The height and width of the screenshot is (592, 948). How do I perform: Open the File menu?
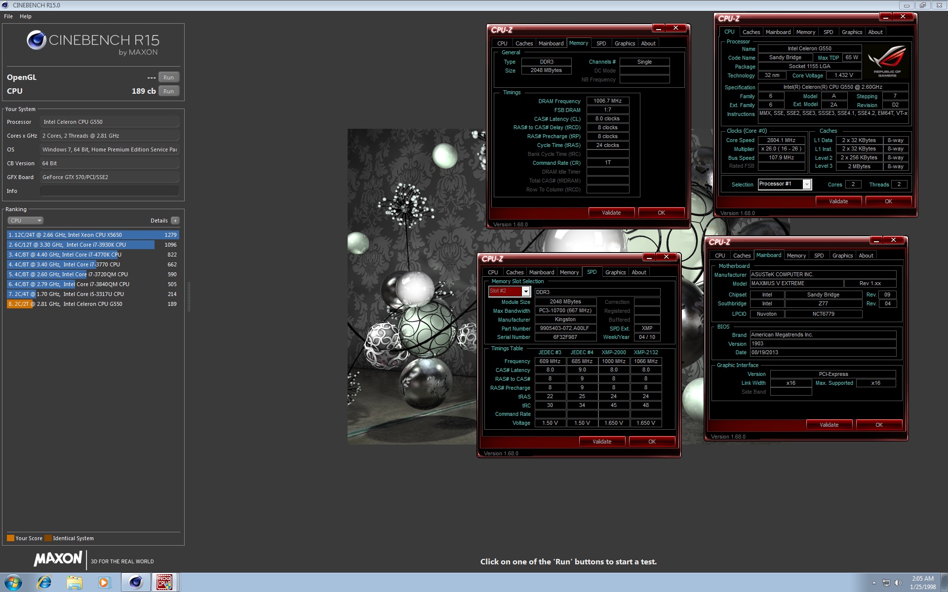8,16
